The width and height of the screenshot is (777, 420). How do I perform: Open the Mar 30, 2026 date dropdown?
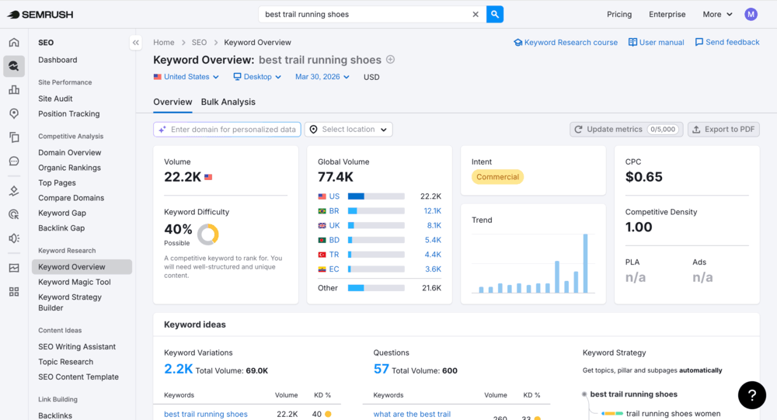pos(322,77)
